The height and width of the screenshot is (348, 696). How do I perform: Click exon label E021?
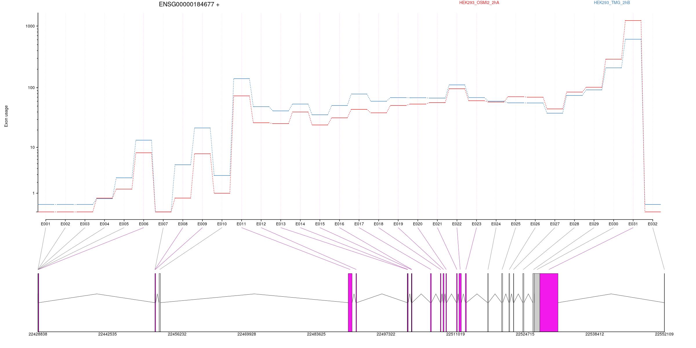[x=437, y=224]
